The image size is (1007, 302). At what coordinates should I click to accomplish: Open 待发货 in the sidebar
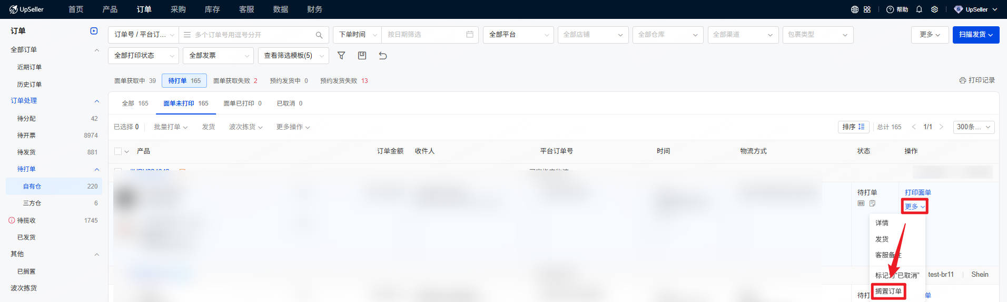pos(26,152)
